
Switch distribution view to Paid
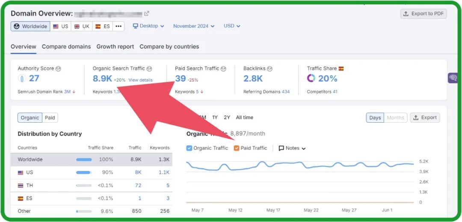tap(50, 118)
